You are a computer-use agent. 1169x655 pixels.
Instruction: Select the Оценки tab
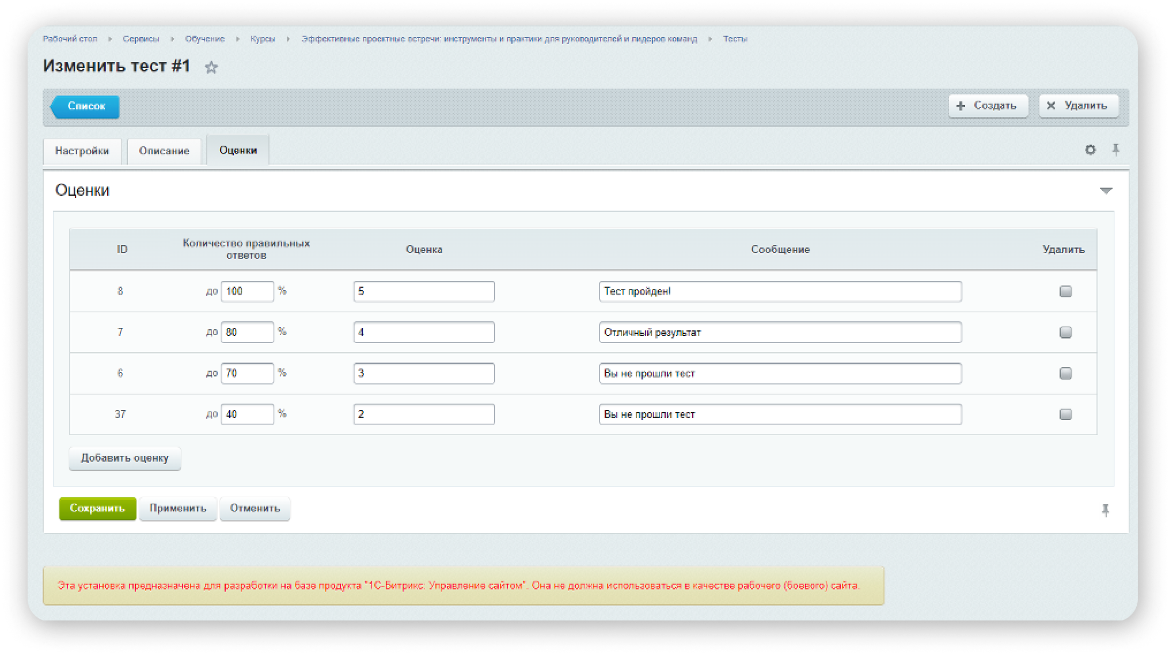pos(238,150)
